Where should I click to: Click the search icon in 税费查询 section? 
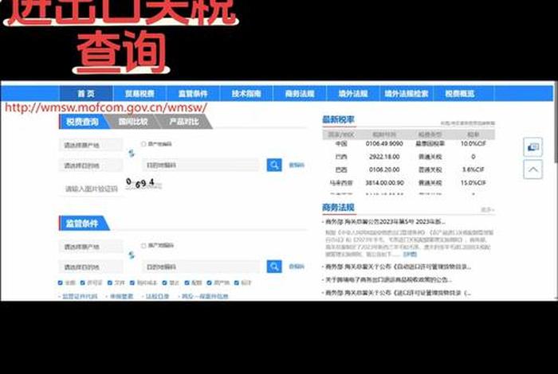click(274, 165)
